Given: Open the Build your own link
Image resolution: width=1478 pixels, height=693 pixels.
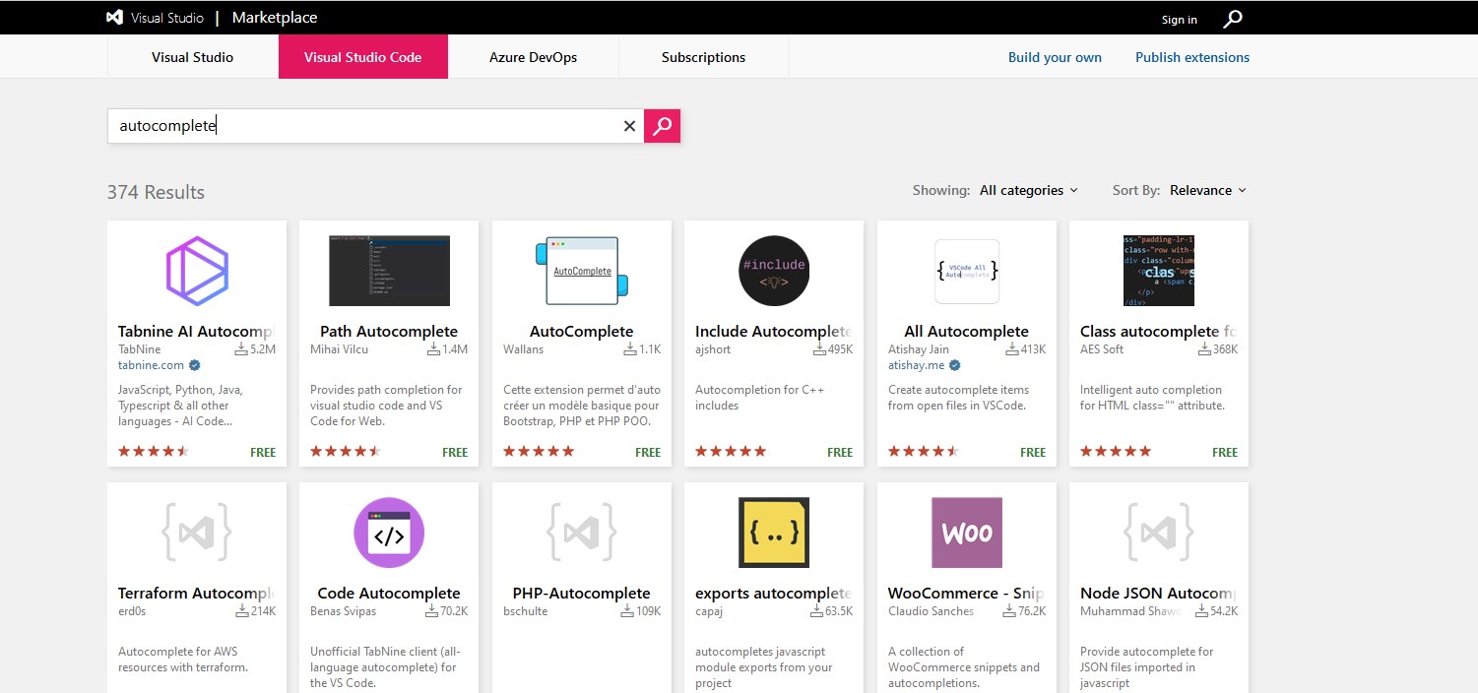Looking at the screenshot, I should coord(1055,57).
